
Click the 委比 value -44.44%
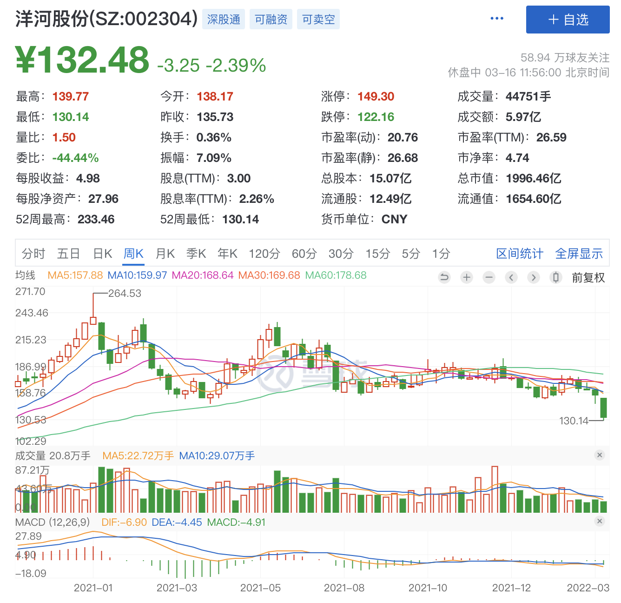[x=75, y=158]
